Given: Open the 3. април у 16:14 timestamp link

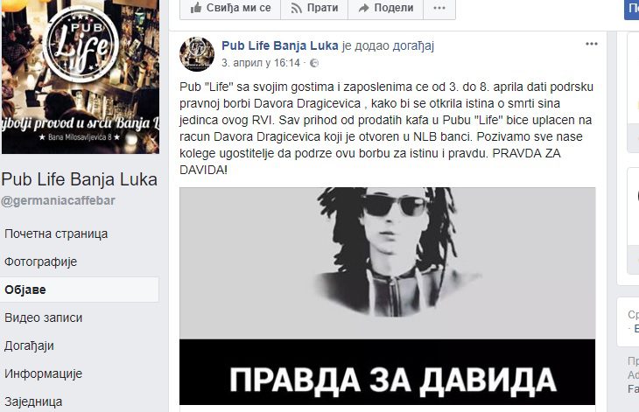Looking at the screenshot, I should (261, 63).
